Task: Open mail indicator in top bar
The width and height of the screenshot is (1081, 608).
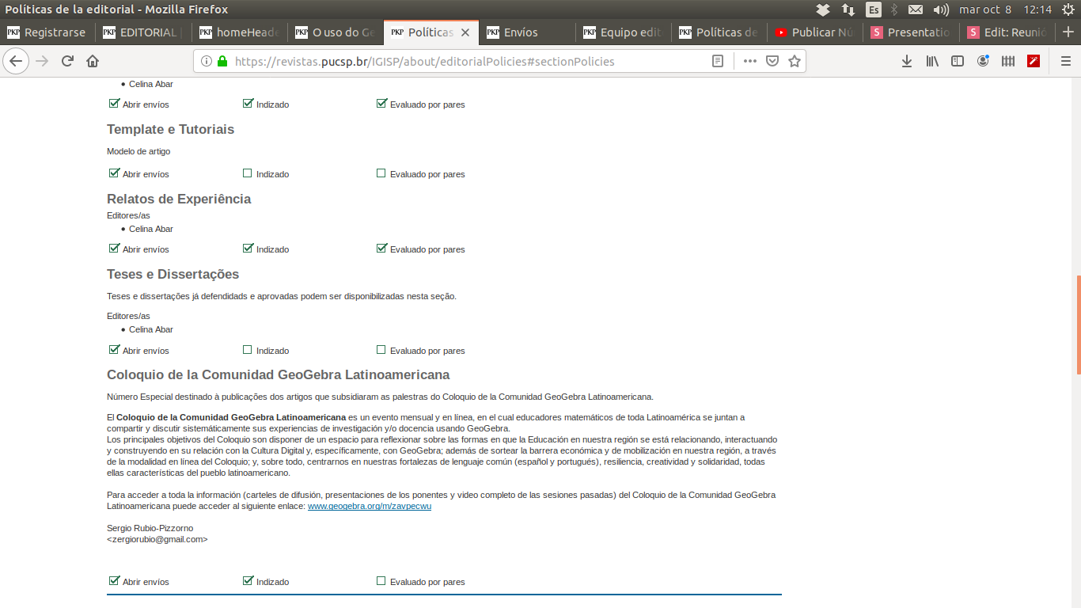Action: coord(916,9)
